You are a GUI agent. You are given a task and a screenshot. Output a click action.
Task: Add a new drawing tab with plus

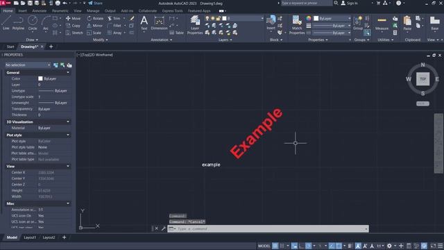point(51,47)
